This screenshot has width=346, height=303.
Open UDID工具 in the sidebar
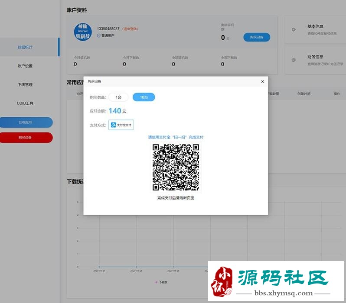(x=25, y=103)
